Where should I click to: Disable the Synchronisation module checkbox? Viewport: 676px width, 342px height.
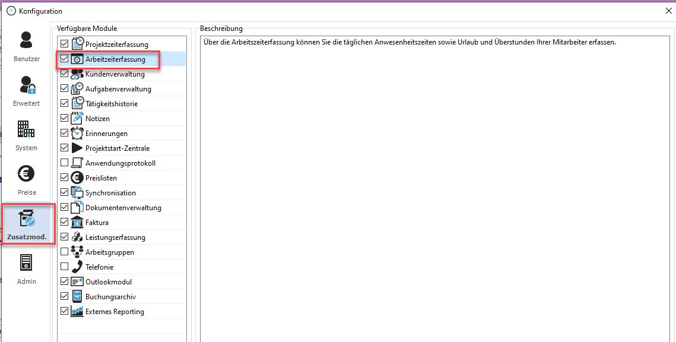click(x=65, y=193)
